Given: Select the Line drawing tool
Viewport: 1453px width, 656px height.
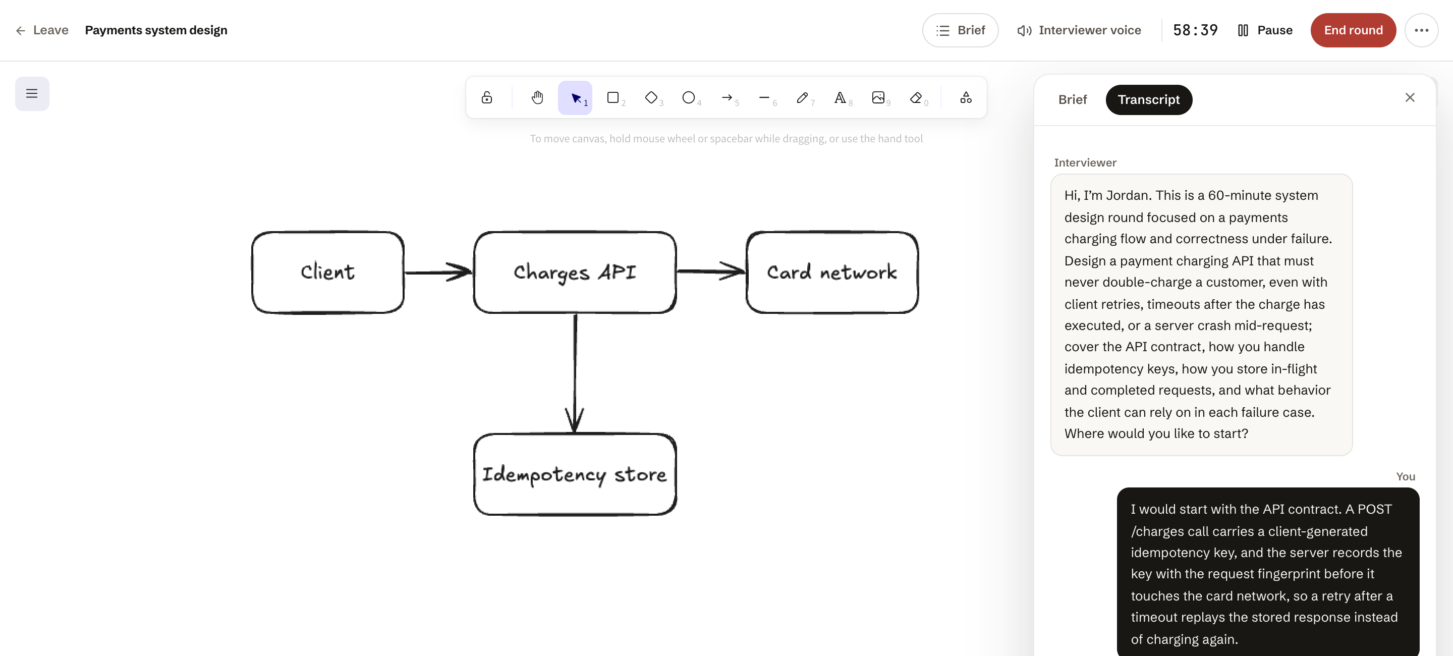Looking at the screenshot, I should pyautogui.click(x=764, y=97).
